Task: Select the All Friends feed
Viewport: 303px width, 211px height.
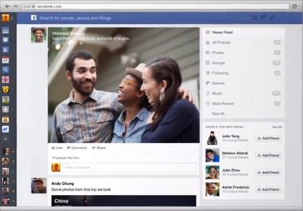Action: point(244,42)
